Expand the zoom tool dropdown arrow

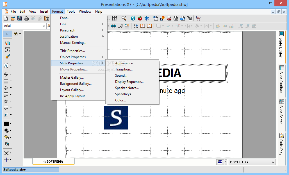point(128,18)
